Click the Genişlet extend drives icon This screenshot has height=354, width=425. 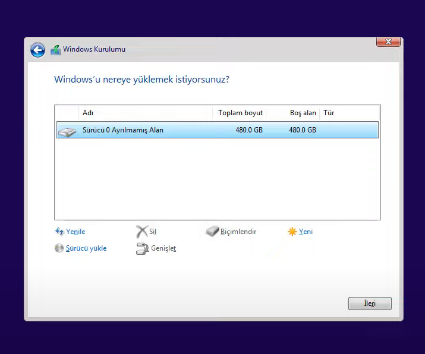142,249
